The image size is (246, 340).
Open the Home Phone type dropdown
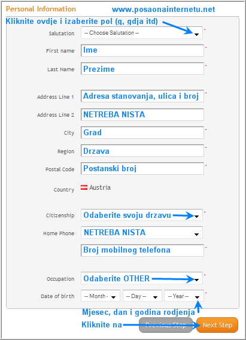pyautogui.click(x=142, y=232)
